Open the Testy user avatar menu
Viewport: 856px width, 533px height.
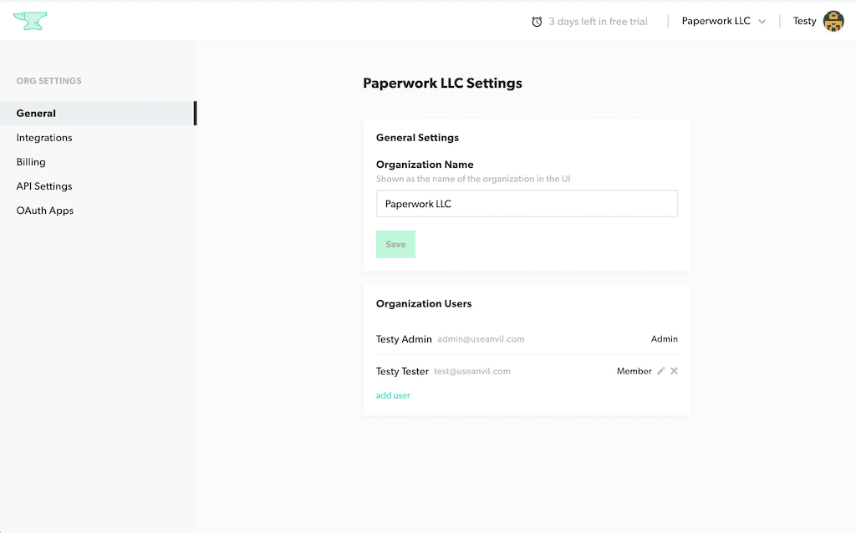833,22
